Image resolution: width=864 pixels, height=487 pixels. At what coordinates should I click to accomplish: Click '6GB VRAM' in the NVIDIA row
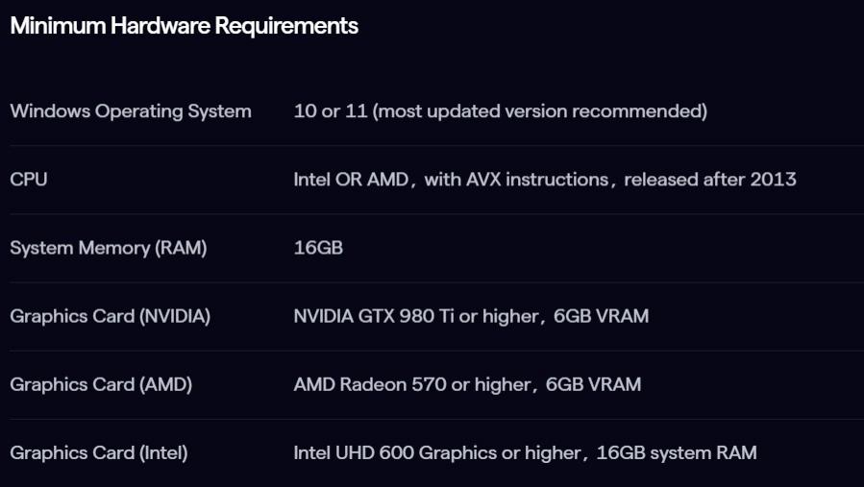click(x=601, y=316)
